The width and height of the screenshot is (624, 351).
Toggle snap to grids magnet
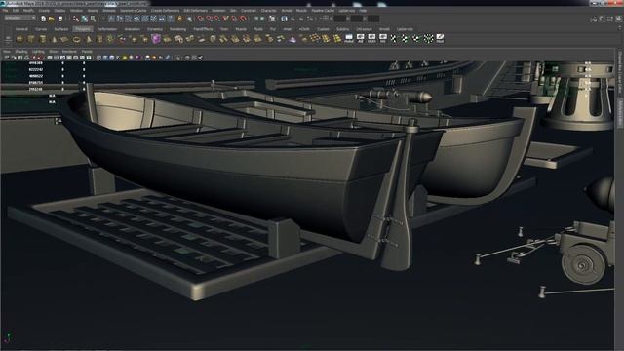pos(200,19)
